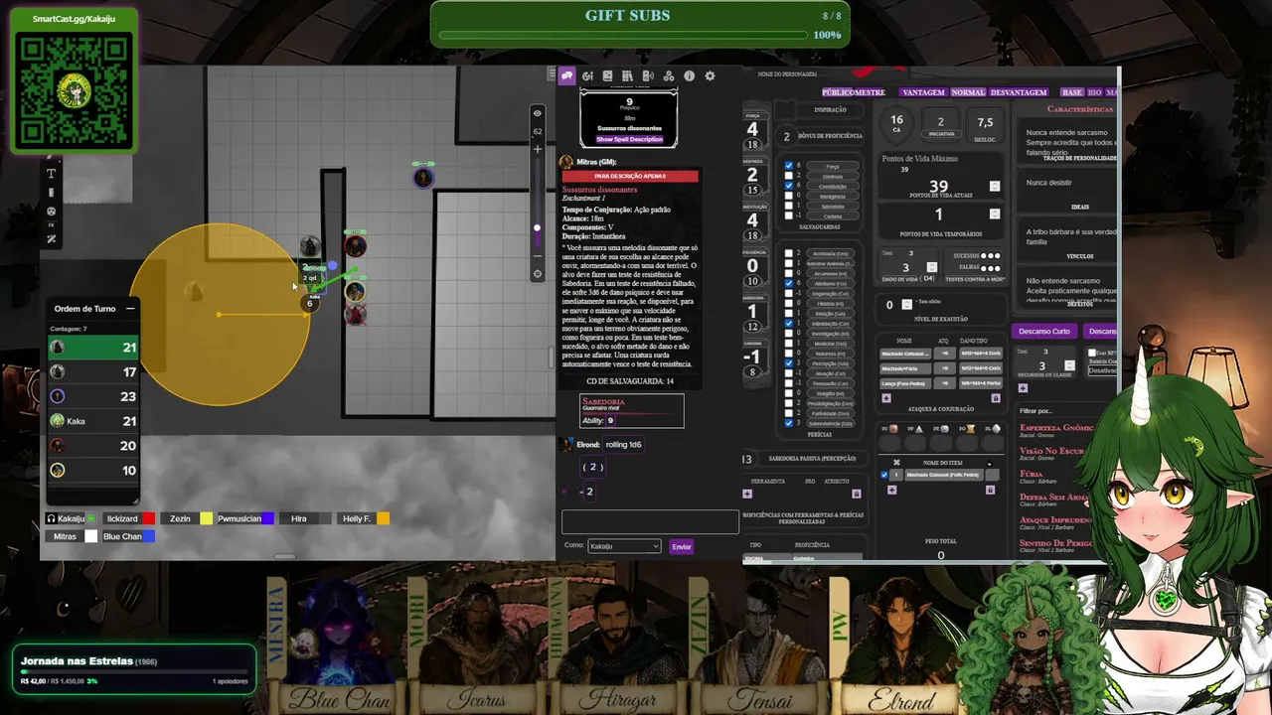Roll the Machado Colossal attack
Screen dimensions: 1272x715
tap(905, 354)
